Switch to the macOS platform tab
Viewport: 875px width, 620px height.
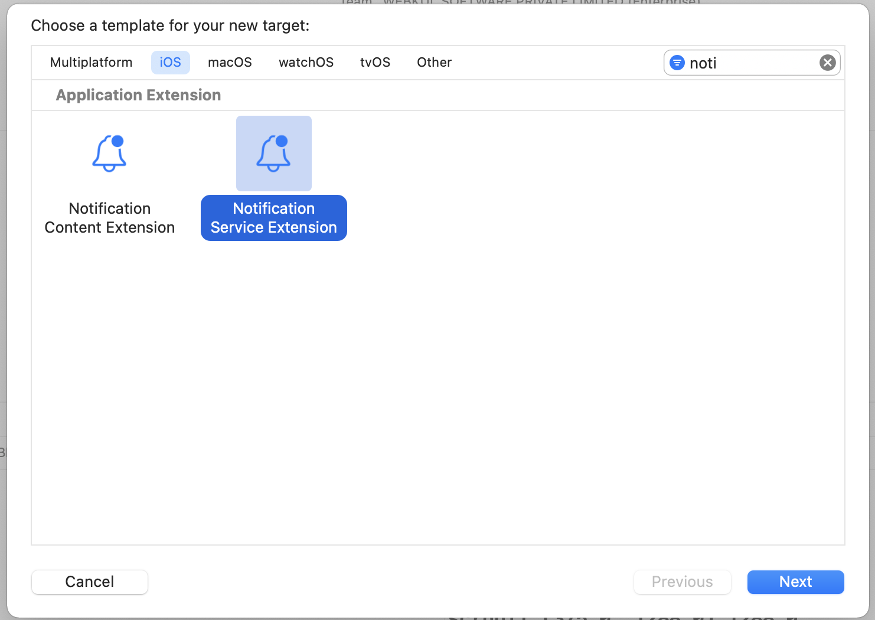[x=230, y=62]
